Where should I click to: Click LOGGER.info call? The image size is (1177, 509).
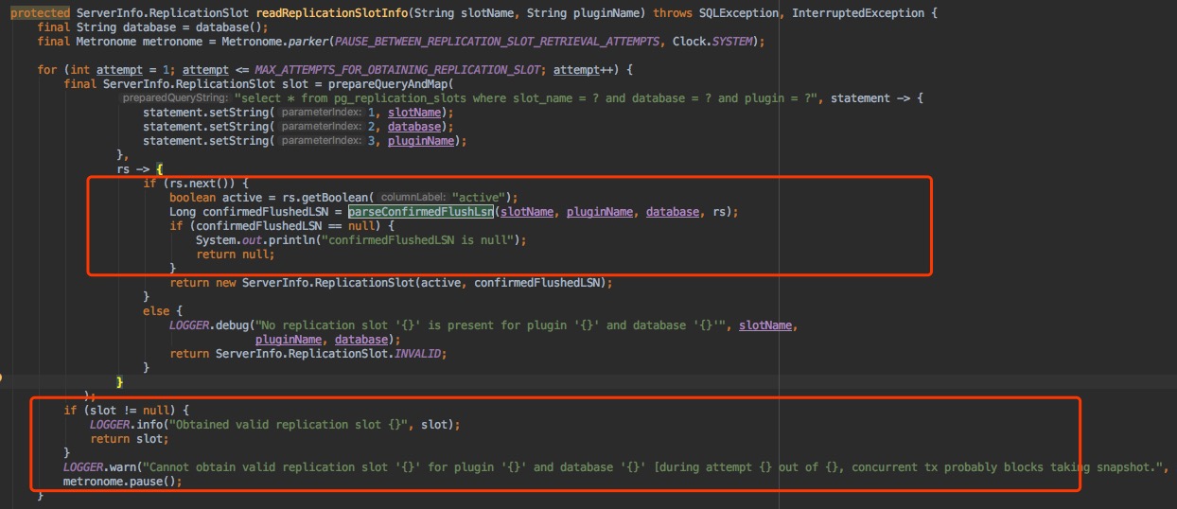tap(127, 425)
